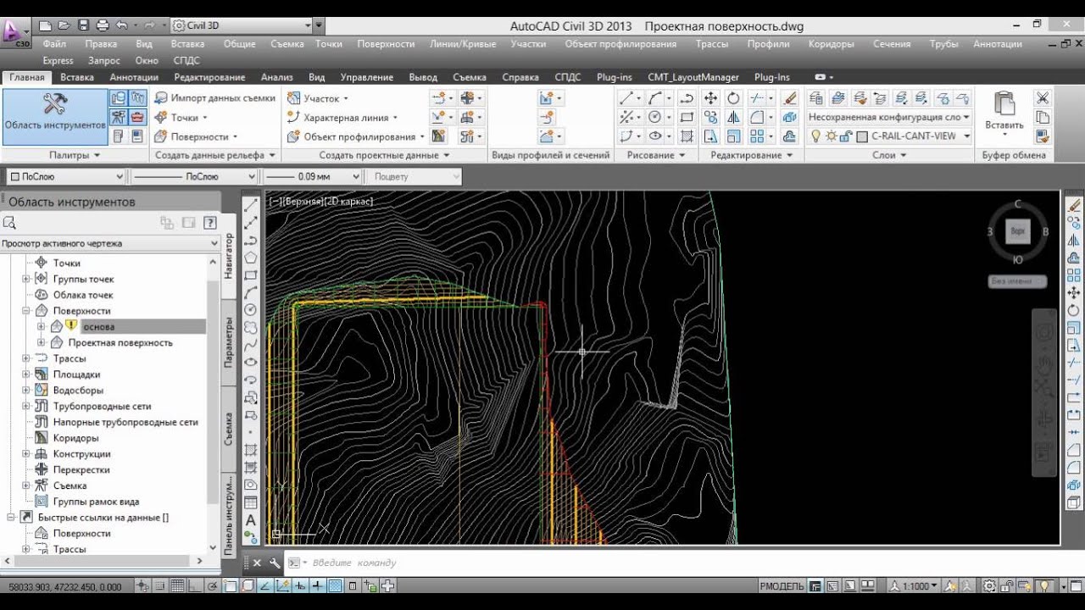Click Match Properties brush icon in Буфер обмена

pos(1043,136)
